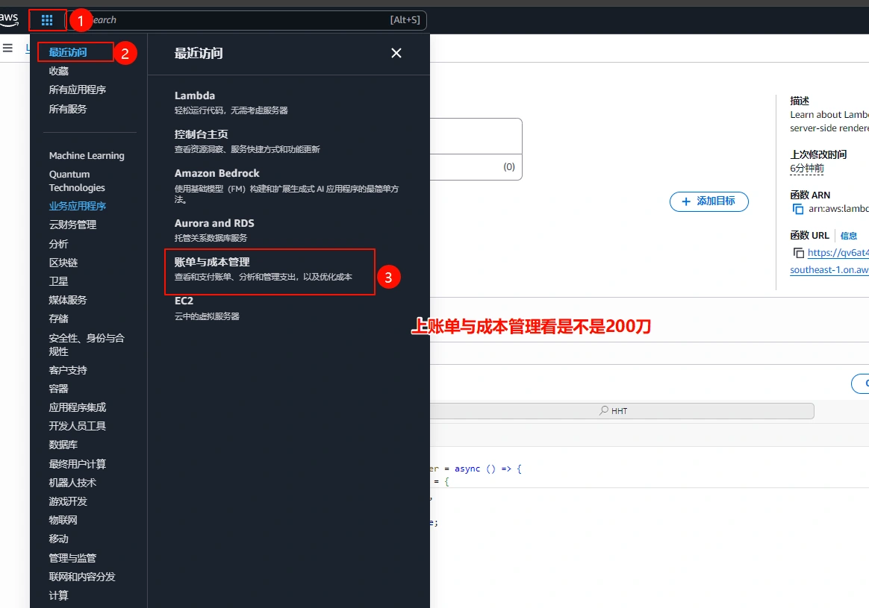Choose the 安全性、身份与合规性 category

(x=87, y=345)
